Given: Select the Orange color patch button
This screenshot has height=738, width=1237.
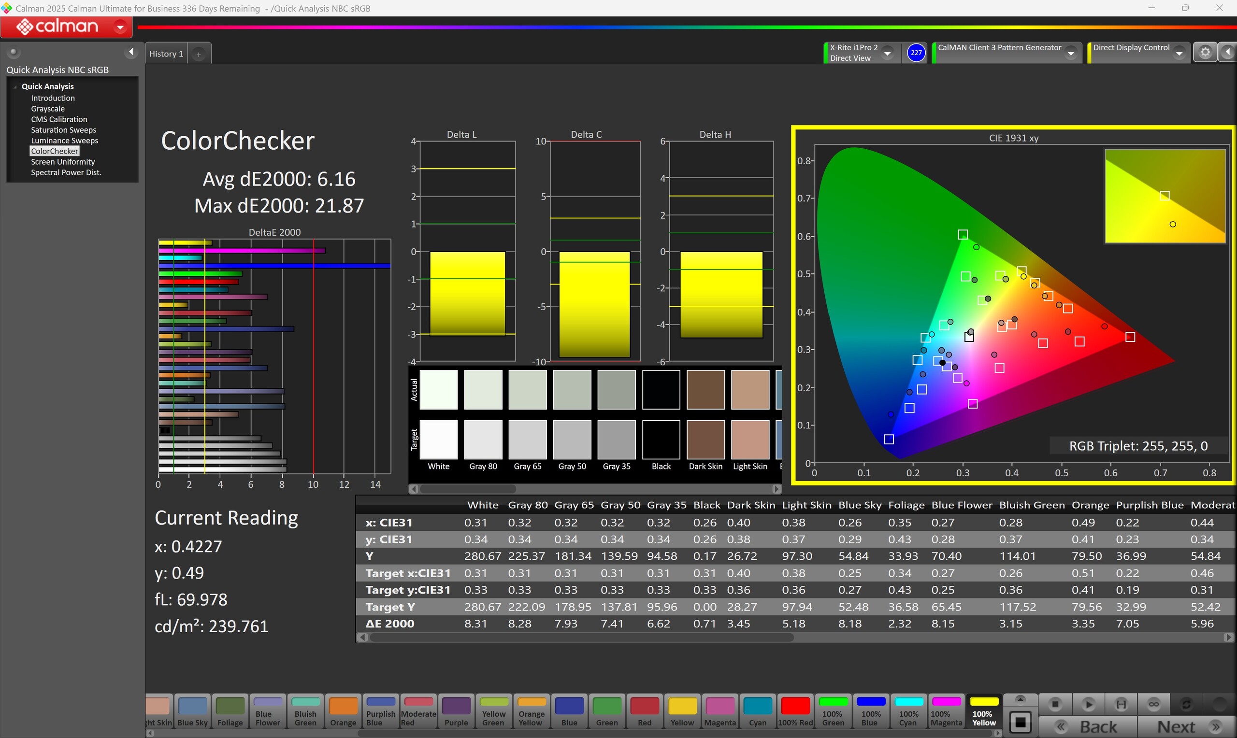Looking at the screenshot, I should 343,711.
